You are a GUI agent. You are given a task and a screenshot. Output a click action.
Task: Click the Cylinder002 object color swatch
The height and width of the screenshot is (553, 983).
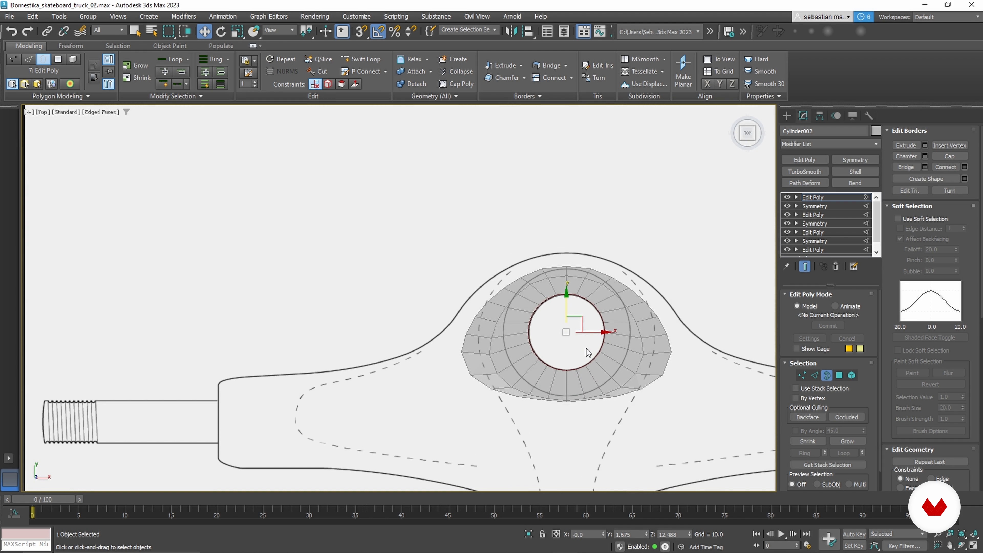point(876,131)
